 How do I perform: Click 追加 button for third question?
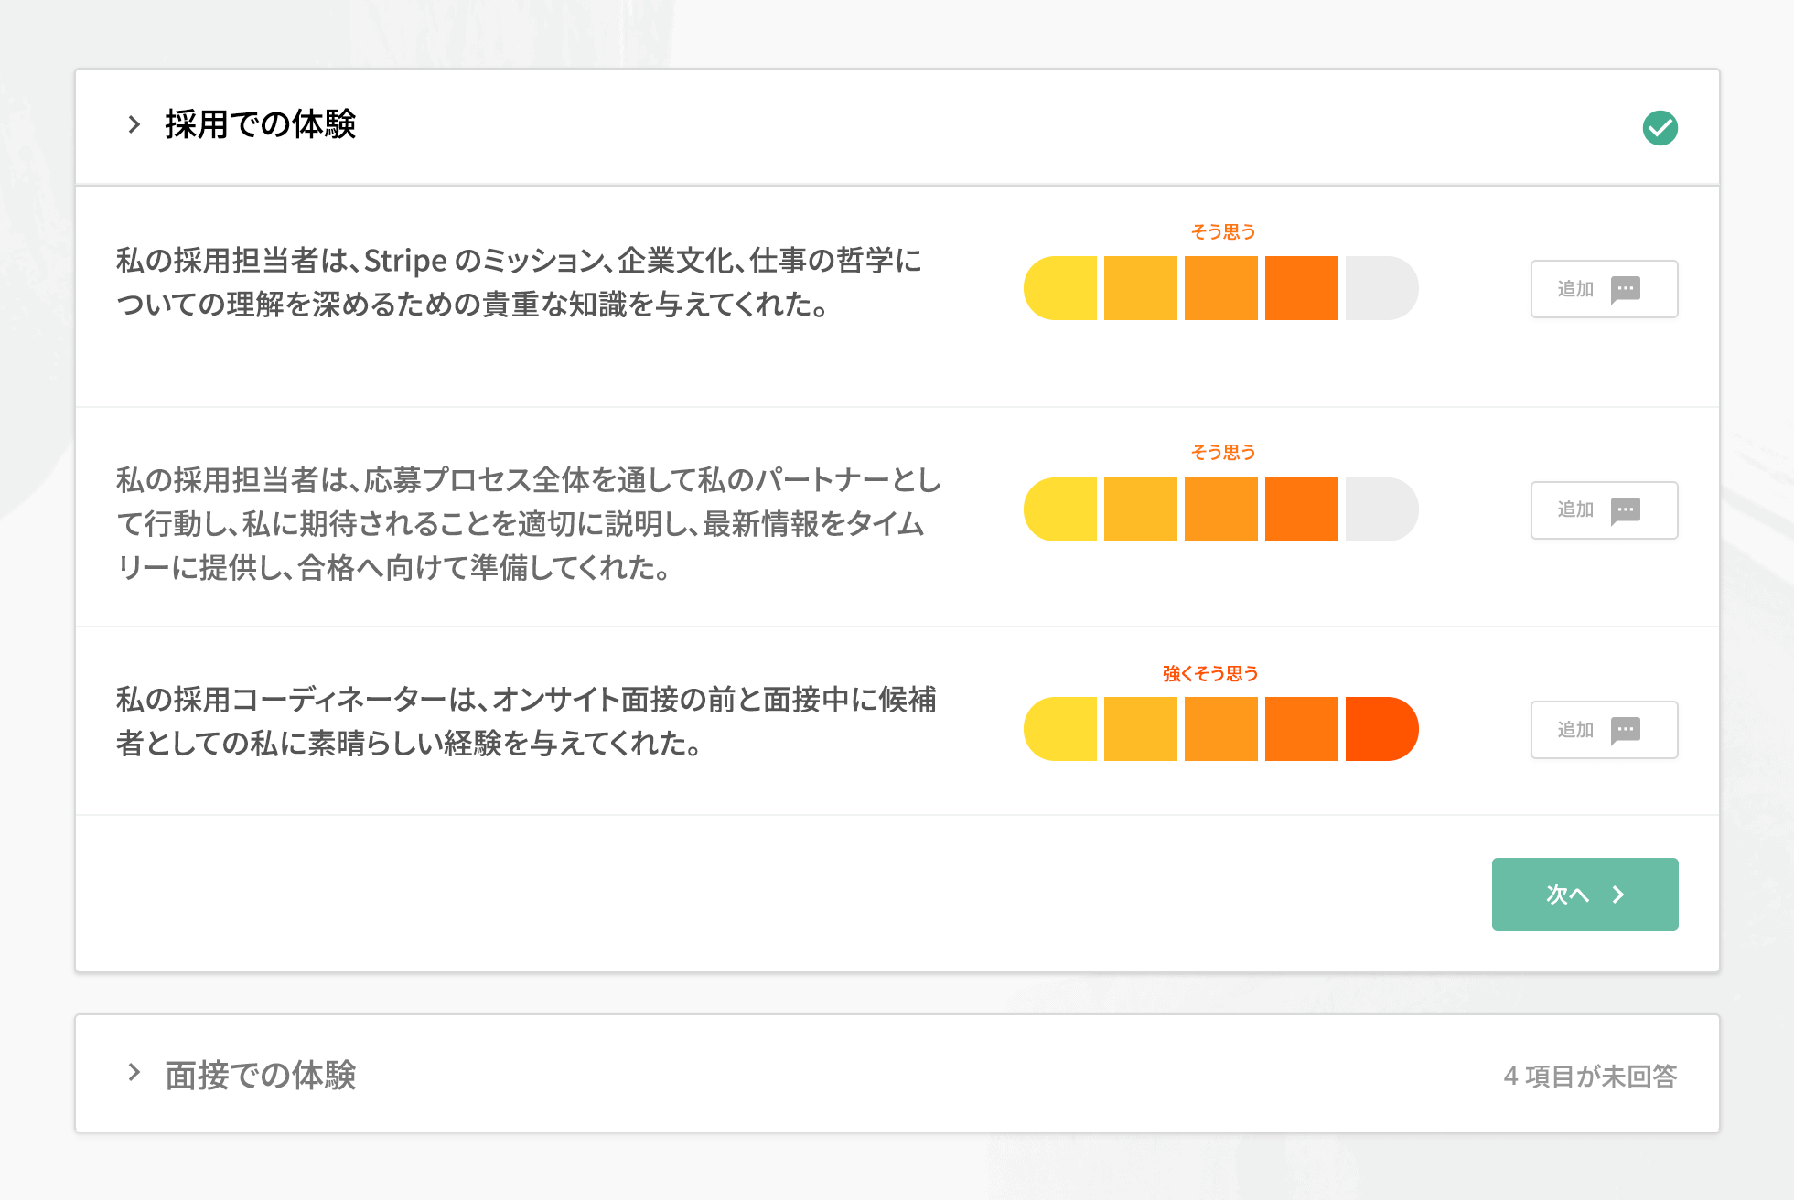pos(1605,730)
